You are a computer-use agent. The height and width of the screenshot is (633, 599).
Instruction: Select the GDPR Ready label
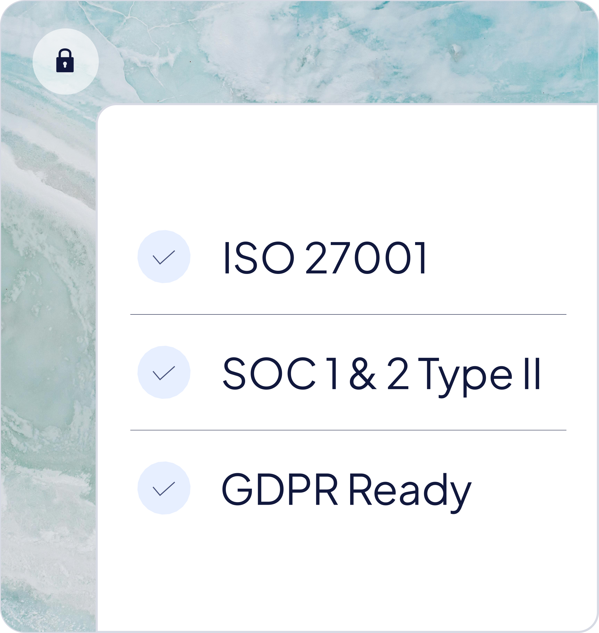(x=347, y=493)
